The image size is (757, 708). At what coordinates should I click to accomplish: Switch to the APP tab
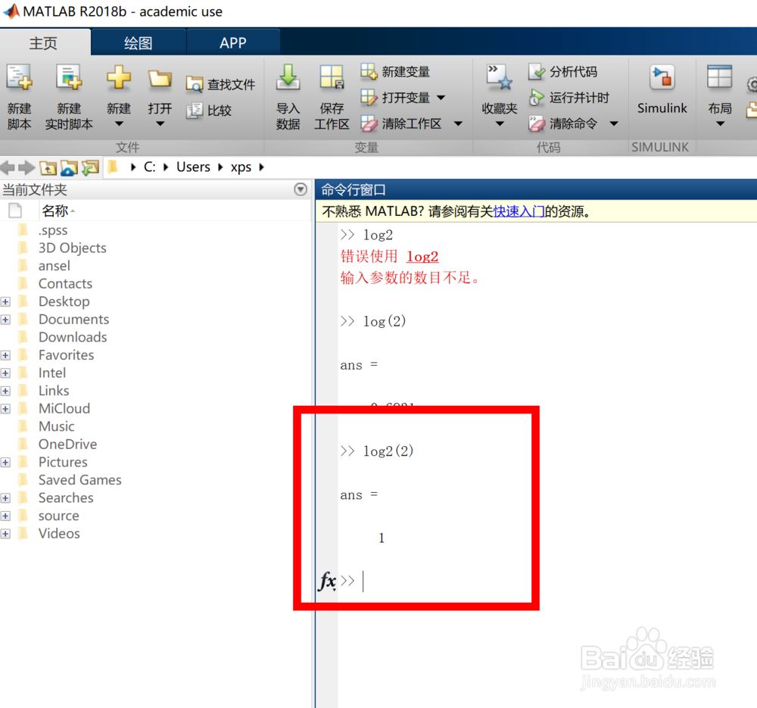point(232,43)
